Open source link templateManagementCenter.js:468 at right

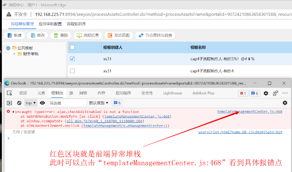(250, 112)
